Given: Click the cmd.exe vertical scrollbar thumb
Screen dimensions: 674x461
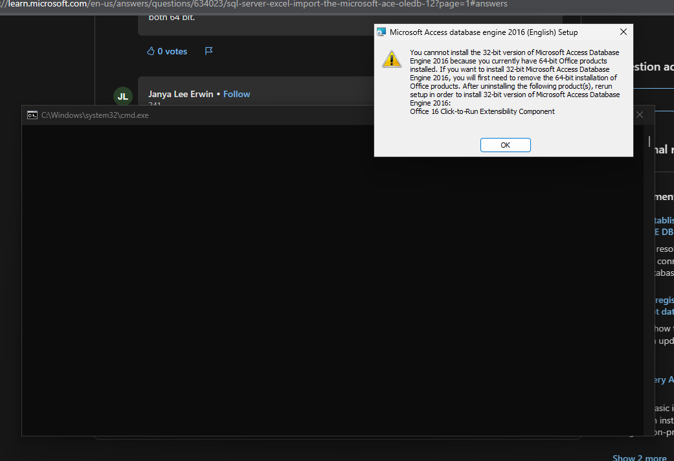Looking at the screenshot, I should (649, 141).
